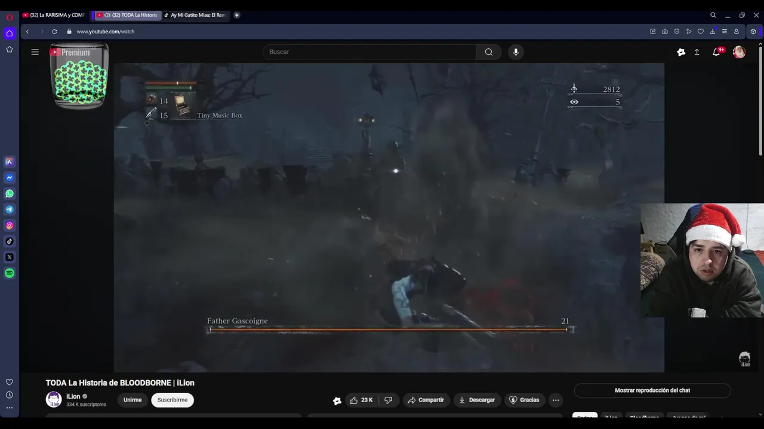Dislike the video
764x429 pixels.
click(389, 400)
